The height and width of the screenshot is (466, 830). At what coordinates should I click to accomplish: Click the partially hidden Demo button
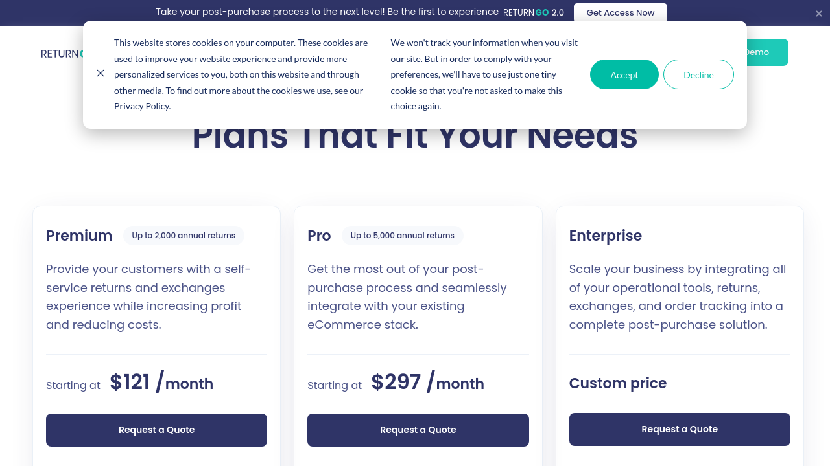click(x=766, y=52)
